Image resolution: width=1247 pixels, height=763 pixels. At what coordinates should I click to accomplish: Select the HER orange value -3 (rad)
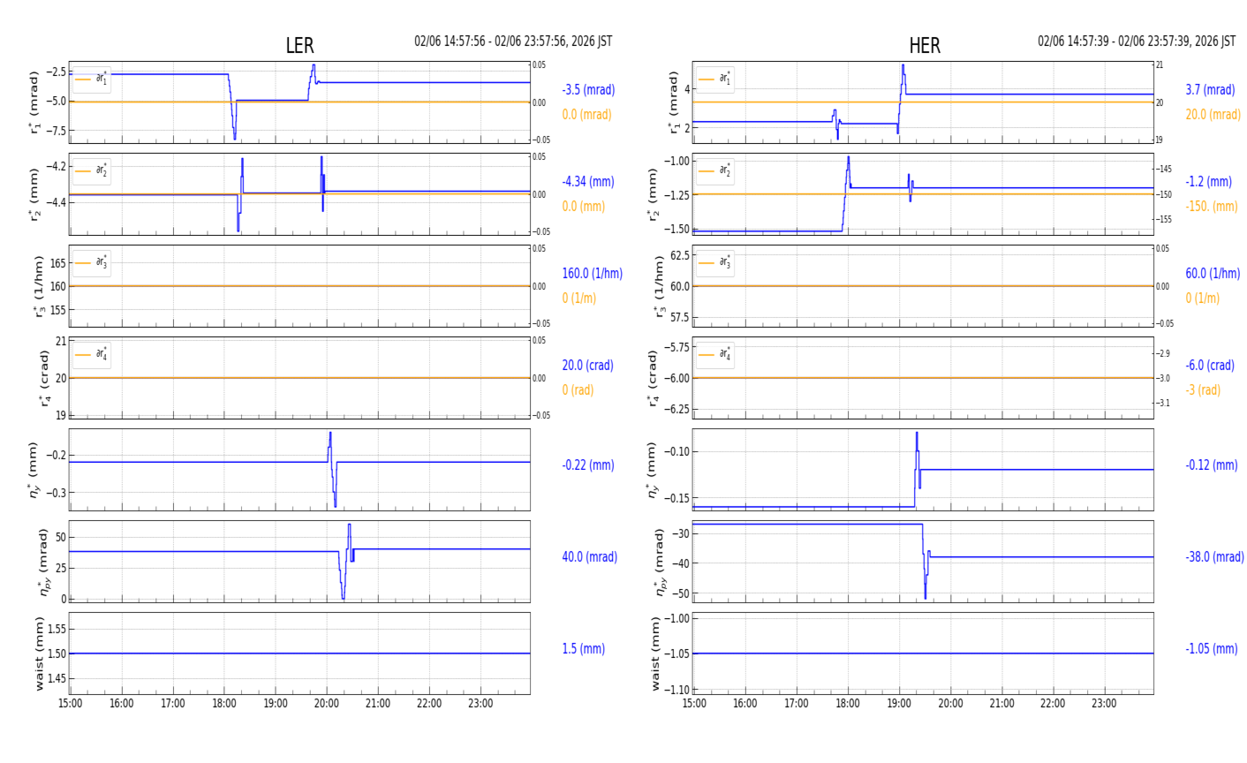(x=1203, y=390)
